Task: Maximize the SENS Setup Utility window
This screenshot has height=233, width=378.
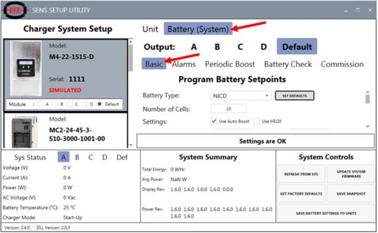Action: click(x=358, y=10)
